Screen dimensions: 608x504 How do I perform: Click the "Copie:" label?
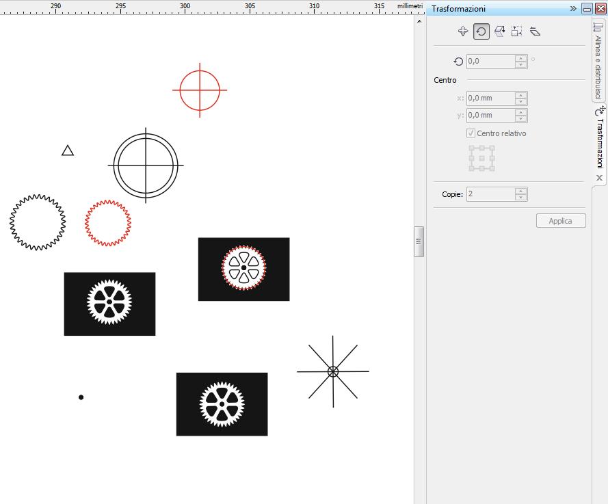pyautogui.click(x=453, y=194)
